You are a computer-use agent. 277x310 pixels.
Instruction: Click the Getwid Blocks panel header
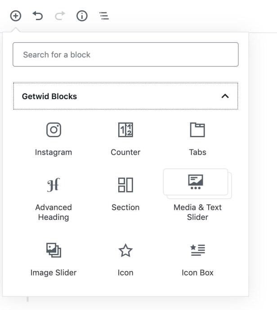tap(125, 96)
